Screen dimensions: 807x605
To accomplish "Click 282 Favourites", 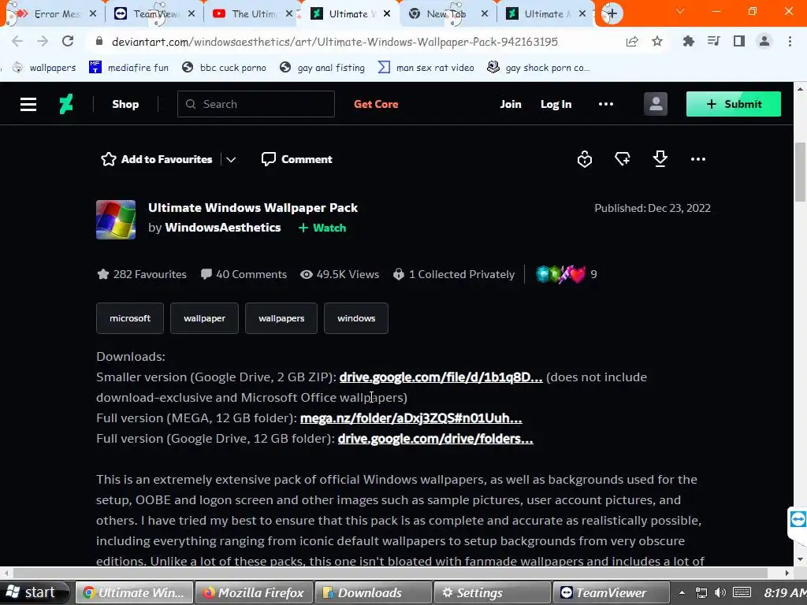I will (x=142, y=274).
